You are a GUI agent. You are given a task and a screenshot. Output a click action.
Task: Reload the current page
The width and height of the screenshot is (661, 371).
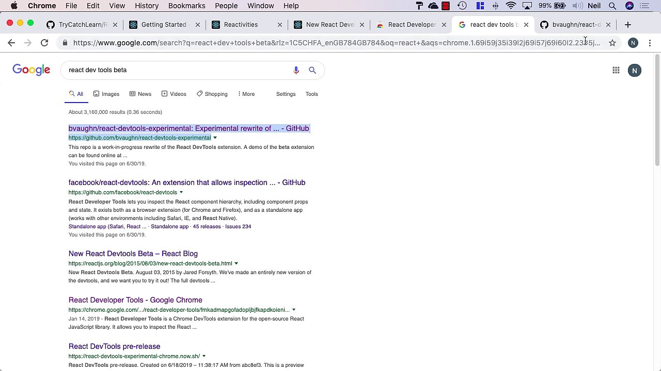click(x=44, y=43)
